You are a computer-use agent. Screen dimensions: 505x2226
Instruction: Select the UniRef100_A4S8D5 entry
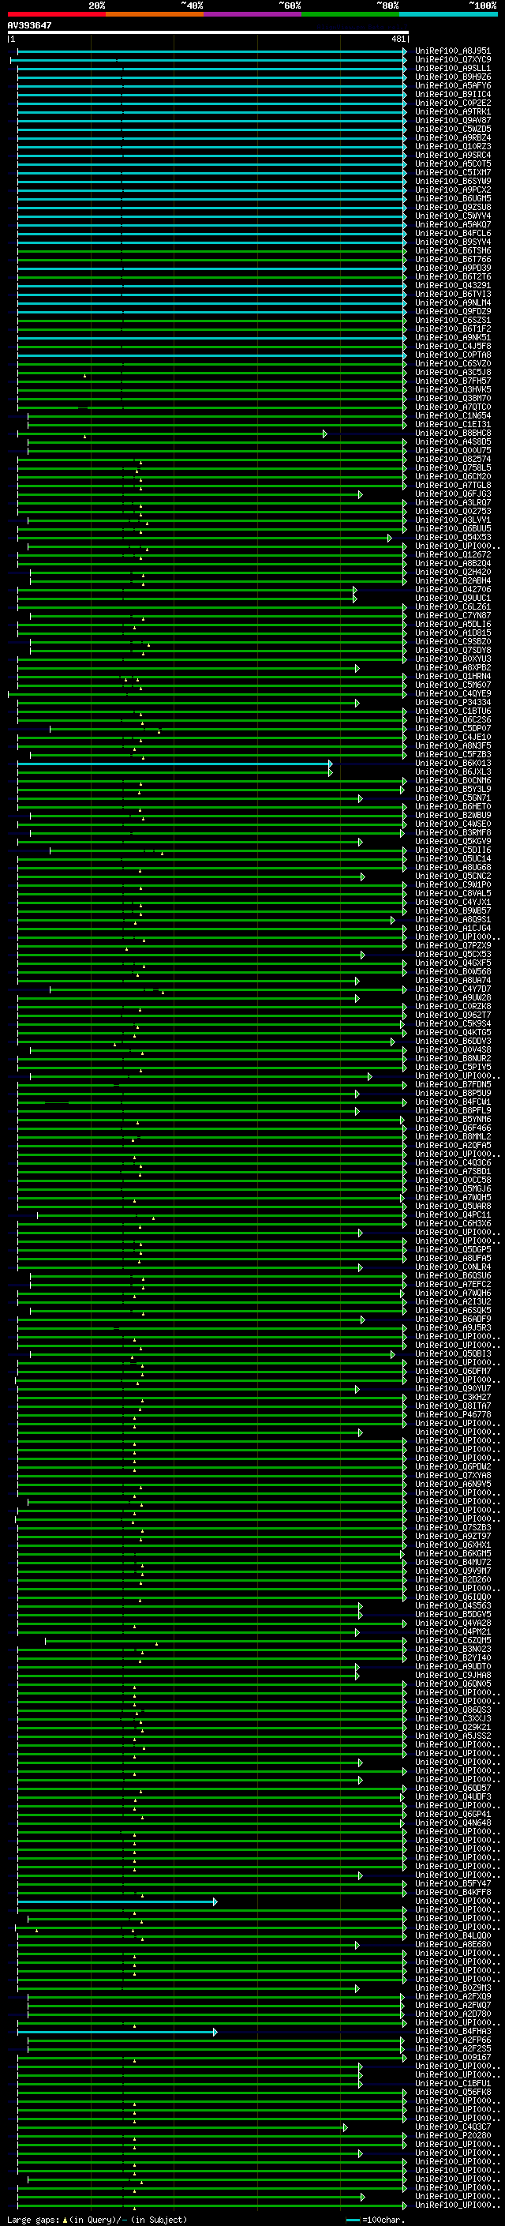(453, 441)
